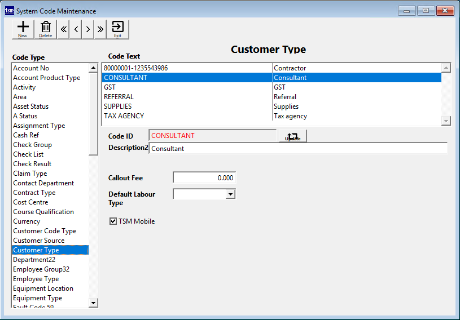Image resolution: width=460 pixels, height=320 pixels.
Task: Click Code Text list scroll up arrow
Action: 446,68
